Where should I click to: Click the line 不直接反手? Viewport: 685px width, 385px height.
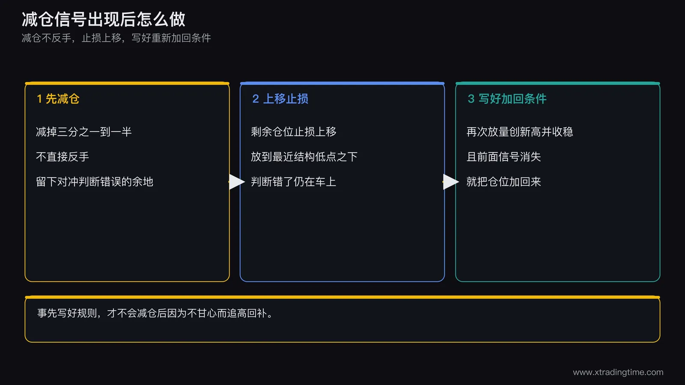click(63, 157)
